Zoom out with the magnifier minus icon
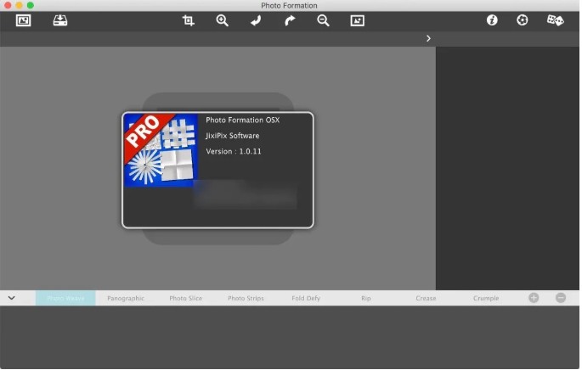The height and width of the screenshot is (370, 582). tap(324, 20)
